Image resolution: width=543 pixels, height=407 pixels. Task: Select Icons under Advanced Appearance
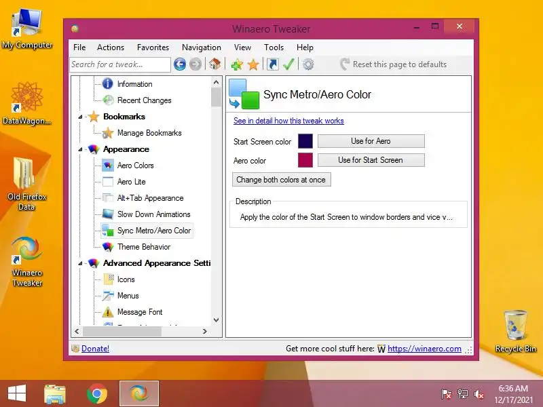[126, 279]
